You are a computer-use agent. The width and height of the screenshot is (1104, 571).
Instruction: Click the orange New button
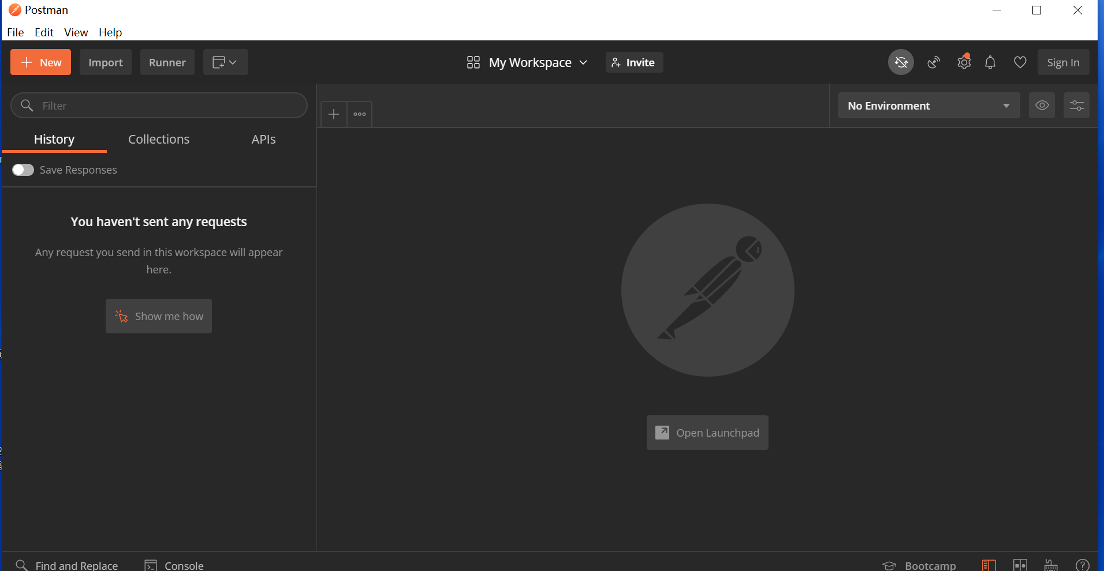coord(40,62)
